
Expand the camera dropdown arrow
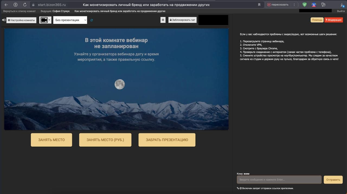[50, 20]
